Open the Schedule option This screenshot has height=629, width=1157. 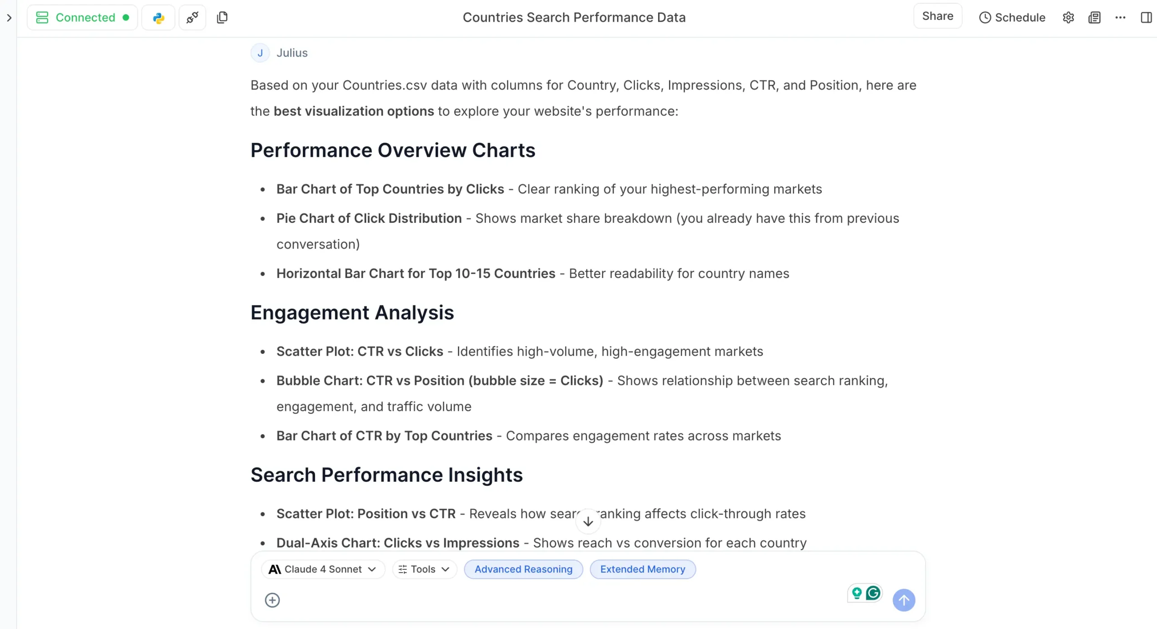[x=1012, y=18]
